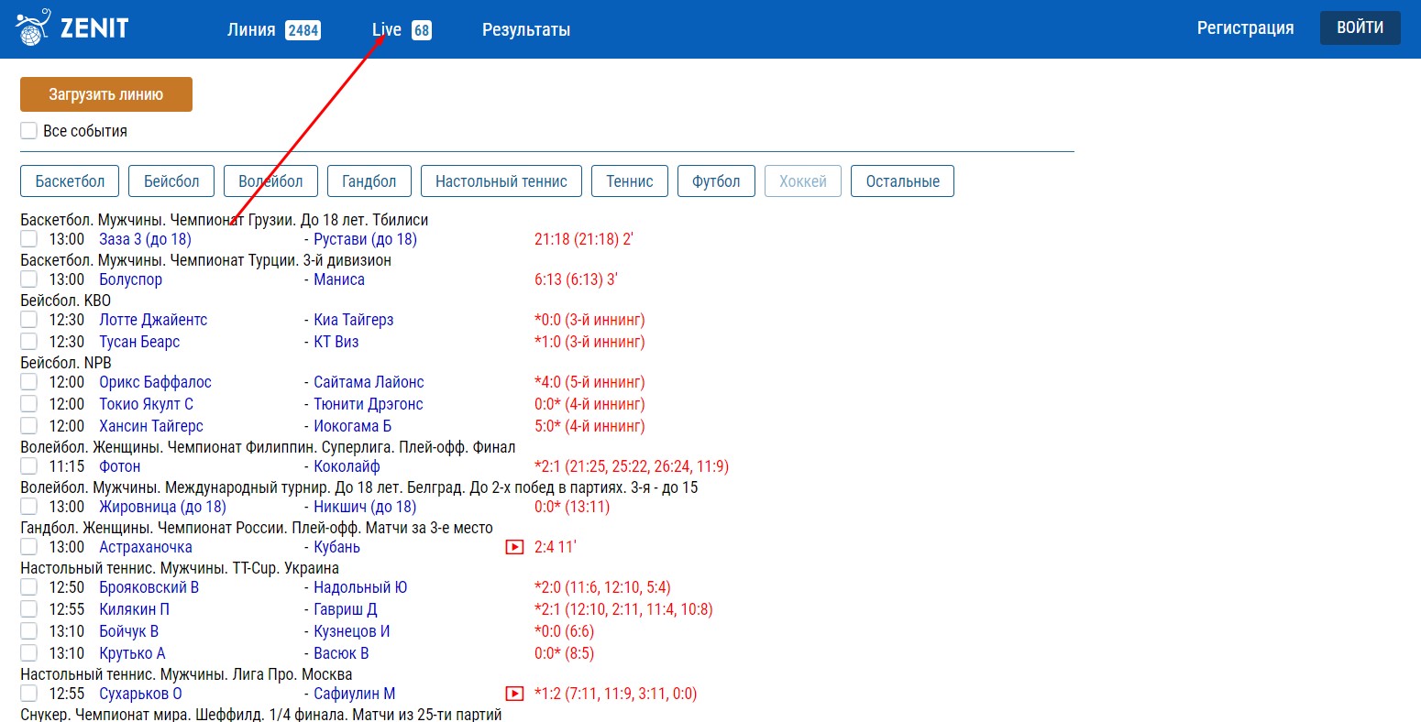Click the score 21:18 (21:18) 2'
Screen dimensions: 1421x722
(x=584, y=239)
